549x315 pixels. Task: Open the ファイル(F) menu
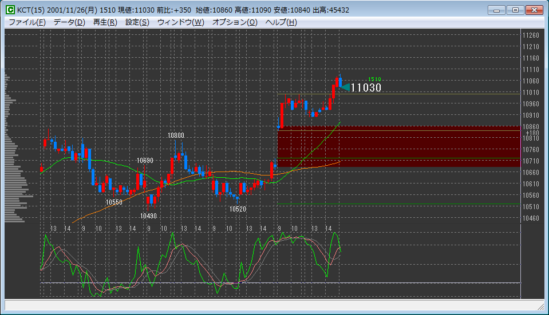(x=27, y=22)
